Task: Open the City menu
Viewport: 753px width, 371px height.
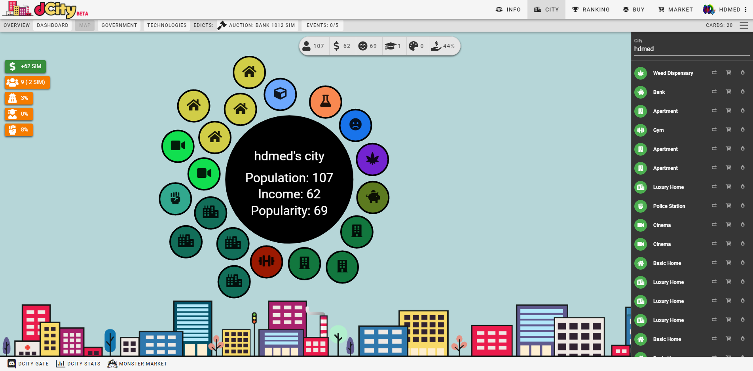Action: [546, 10]
